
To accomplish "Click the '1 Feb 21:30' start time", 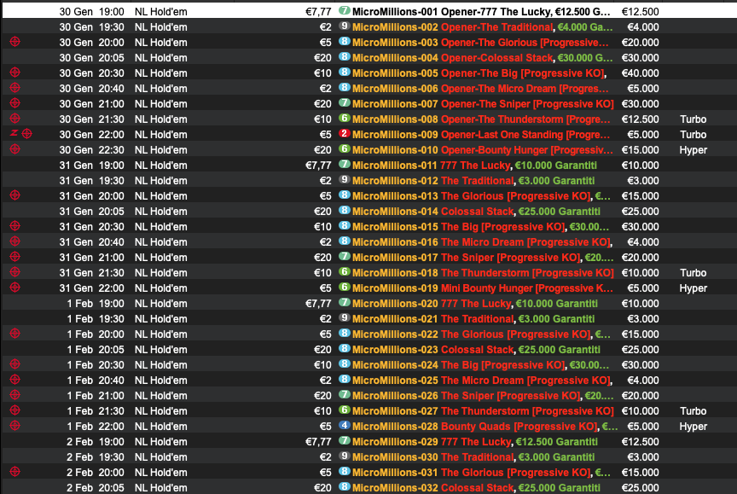I will [96, 410].
